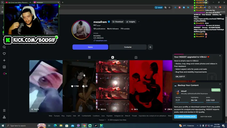Click the Confidentialité footer link
The image size is (227, 128).
point(86,116)
